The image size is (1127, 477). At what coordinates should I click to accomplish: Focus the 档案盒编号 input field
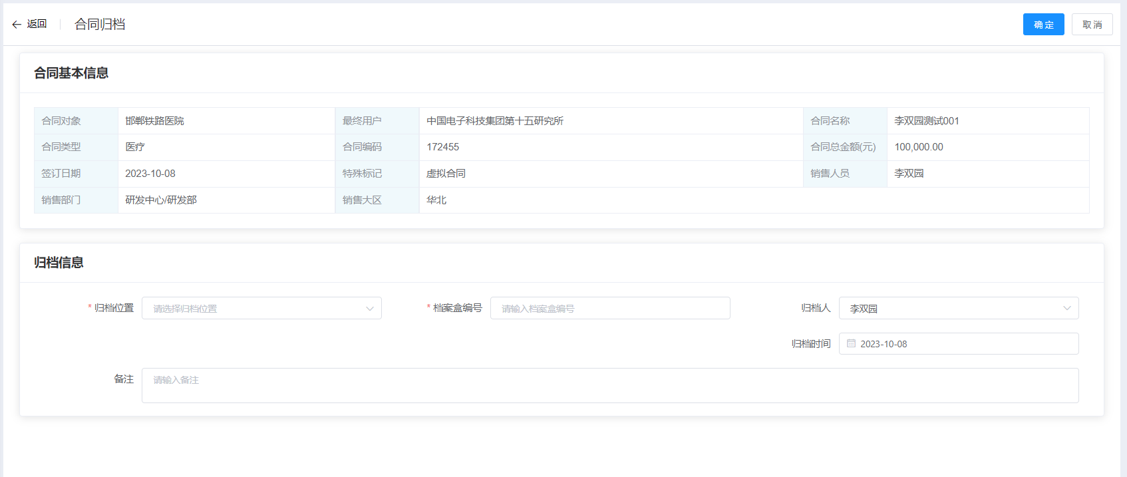[609, 309]
